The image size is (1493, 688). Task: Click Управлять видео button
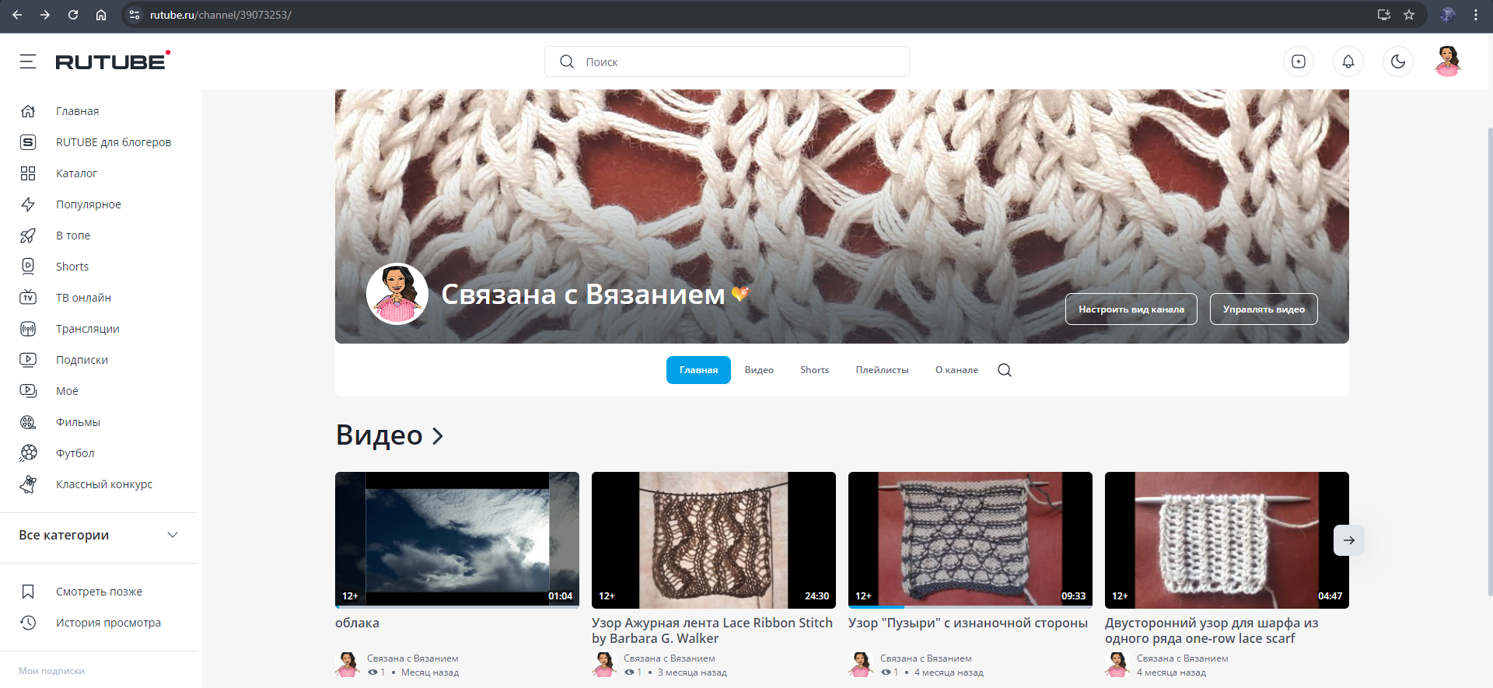click(x=1264, y=309)
